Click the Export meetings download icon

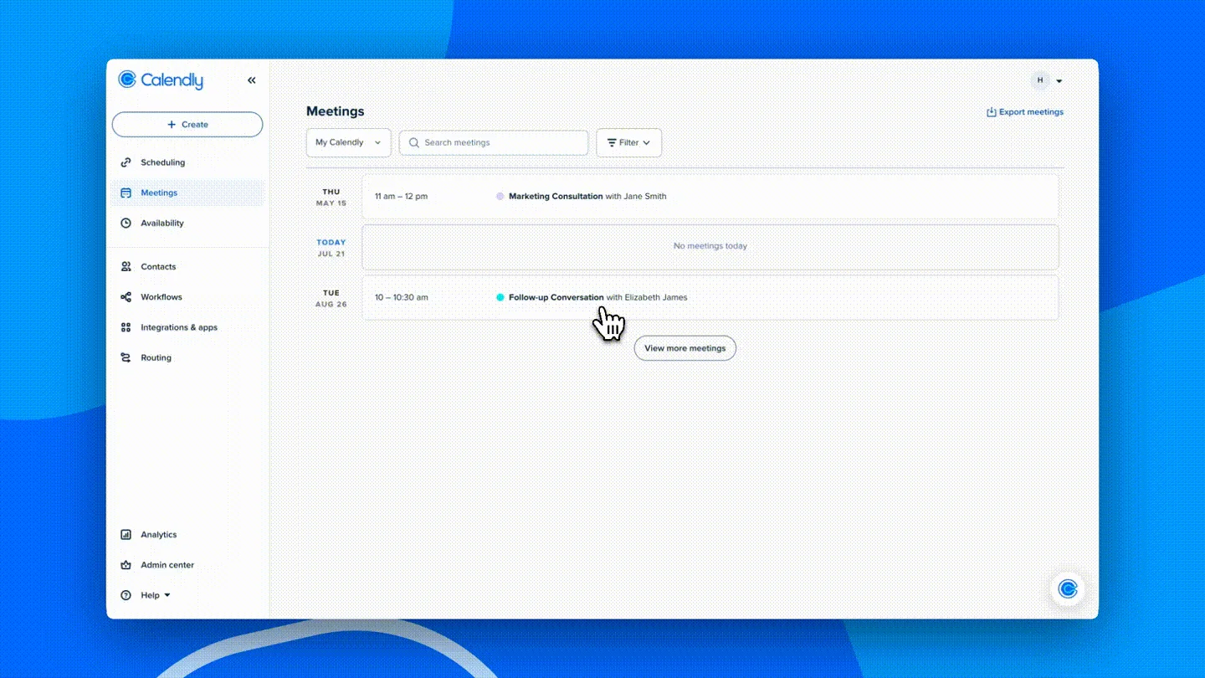click(x=992, y=112)
